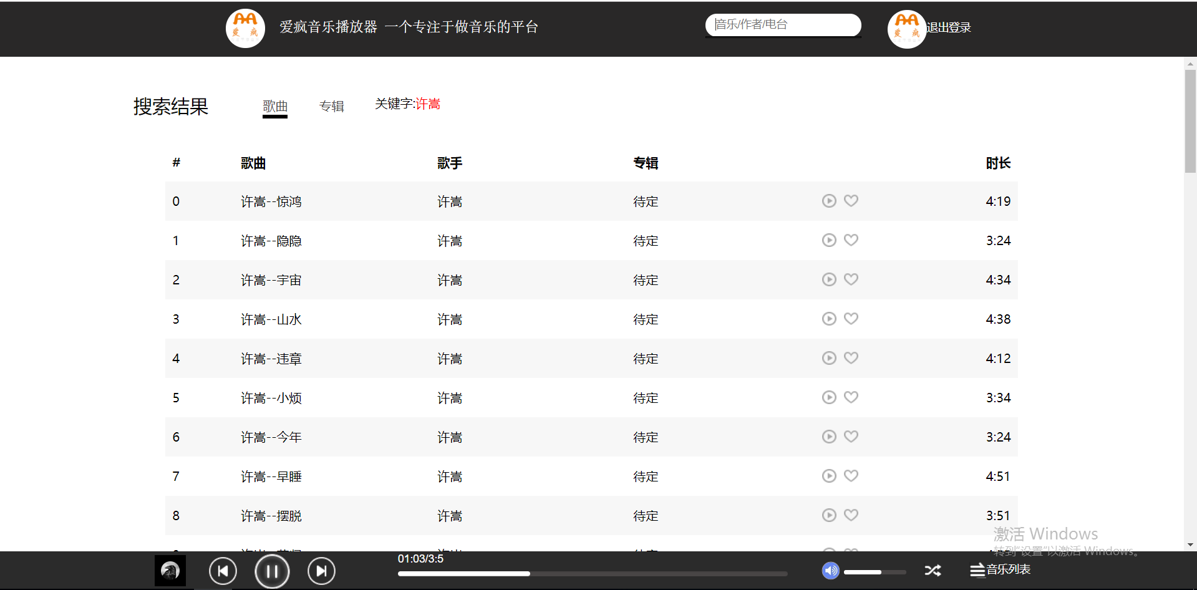Screen dimensions: 1197x590
Task: Skip to previous track
Action: pyautogui.click(x=223, y=571)
